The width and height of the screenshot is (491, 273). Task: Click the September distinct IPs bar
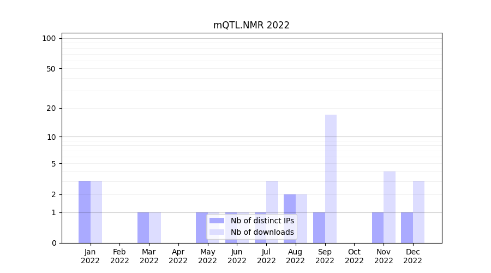(x=319, y=228)
